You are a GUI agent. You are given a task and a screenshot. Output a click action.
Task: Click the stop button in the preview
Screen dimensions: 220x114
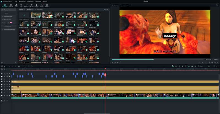coord(120,62)
